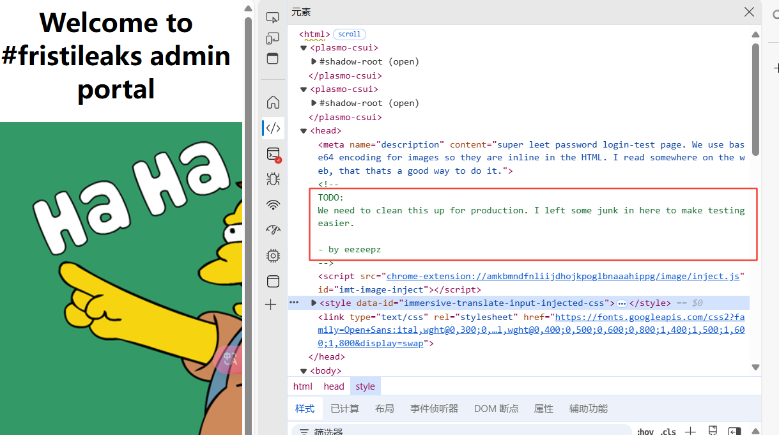
Task: Switch to the 属性 tab
Action: point(544,409)
